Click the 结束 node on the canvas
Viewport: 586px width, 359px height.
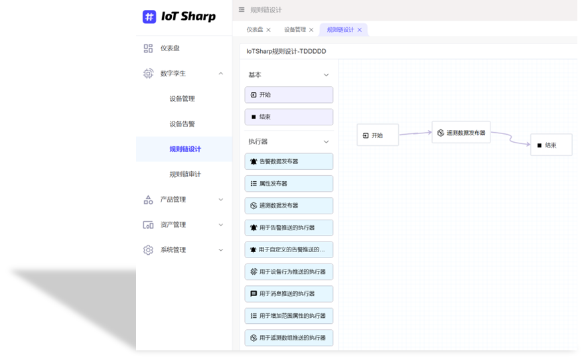(551, 145)
